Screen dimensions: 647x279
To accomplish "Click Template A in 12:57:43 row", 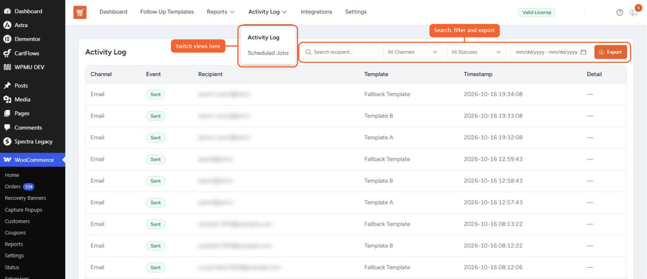I will pos(379,202).
